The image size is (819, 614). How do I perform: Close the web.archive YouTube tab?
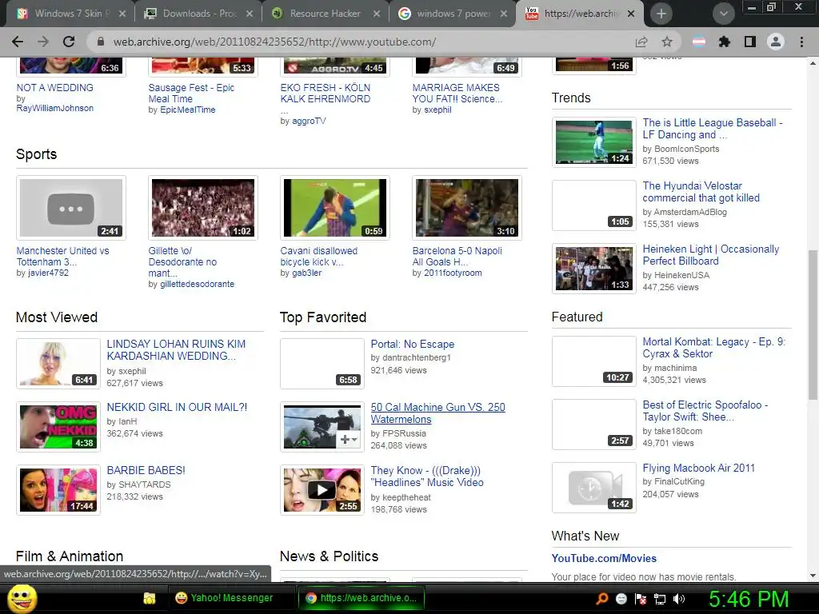[x=631, y=14]
